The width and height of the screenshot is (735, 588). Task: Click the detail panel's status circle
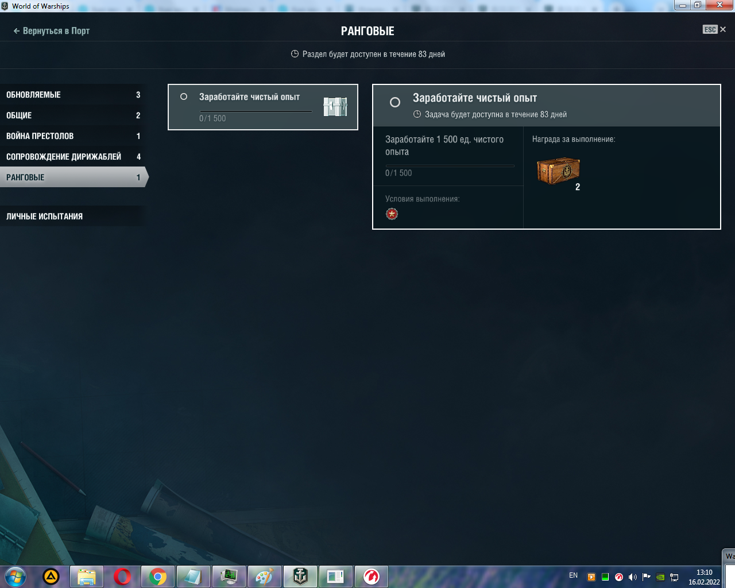coord(395,102)
